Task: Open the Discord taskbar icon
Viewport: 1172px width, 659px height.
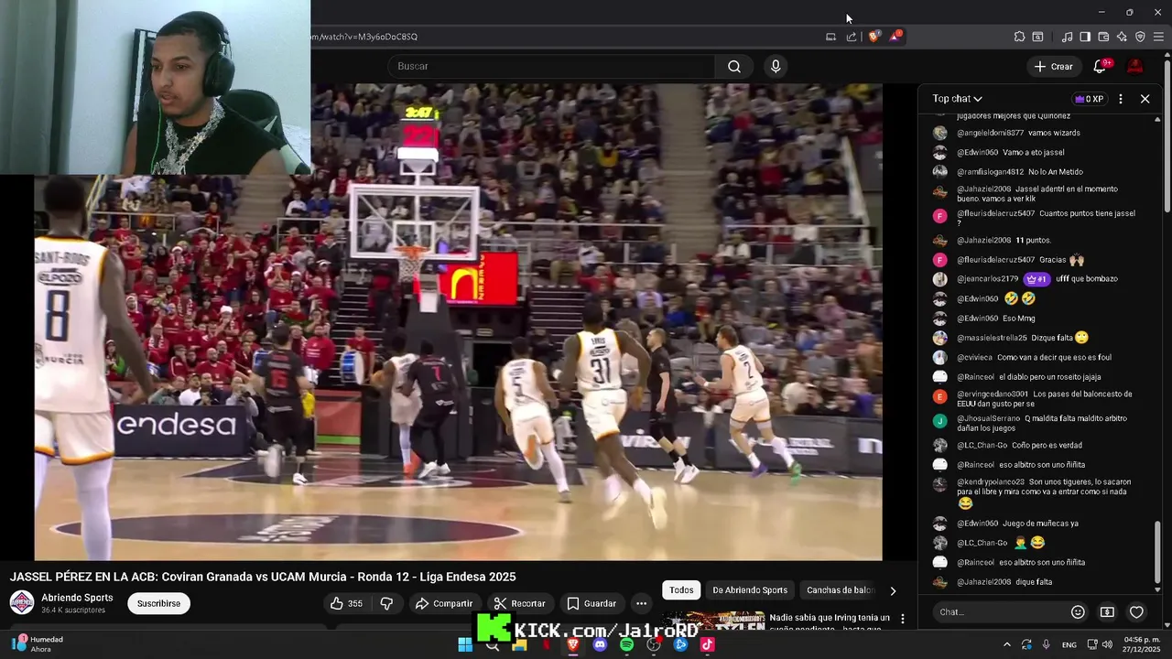Action: click(x=600, y=644)
